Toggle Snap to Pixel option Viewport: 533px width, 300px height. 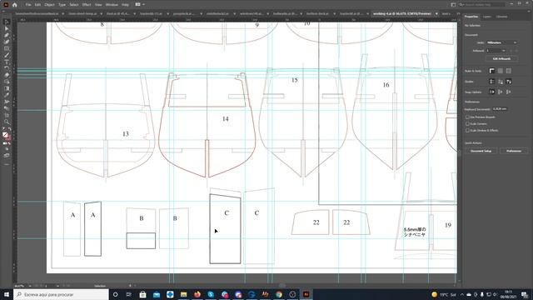pos(500,92)
